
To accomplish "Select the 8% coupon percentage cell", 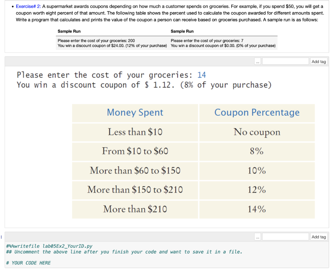I will 256,151.
